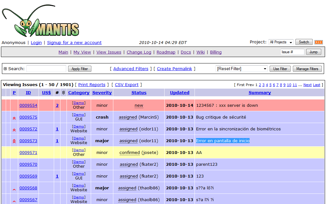
Task: Go to View Issues in navigation menu
Action: 109,52
